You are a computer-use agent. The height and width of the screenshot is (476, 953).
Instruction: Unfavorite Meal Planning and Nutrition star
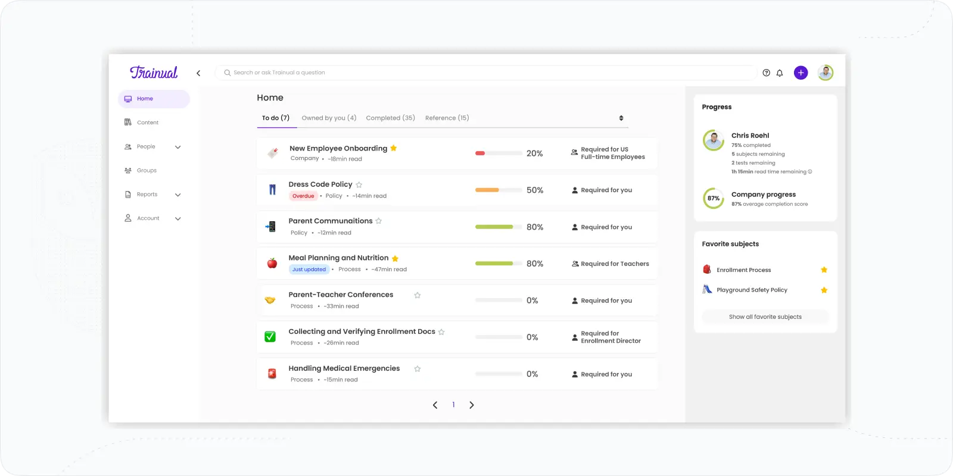click(395, 259)
